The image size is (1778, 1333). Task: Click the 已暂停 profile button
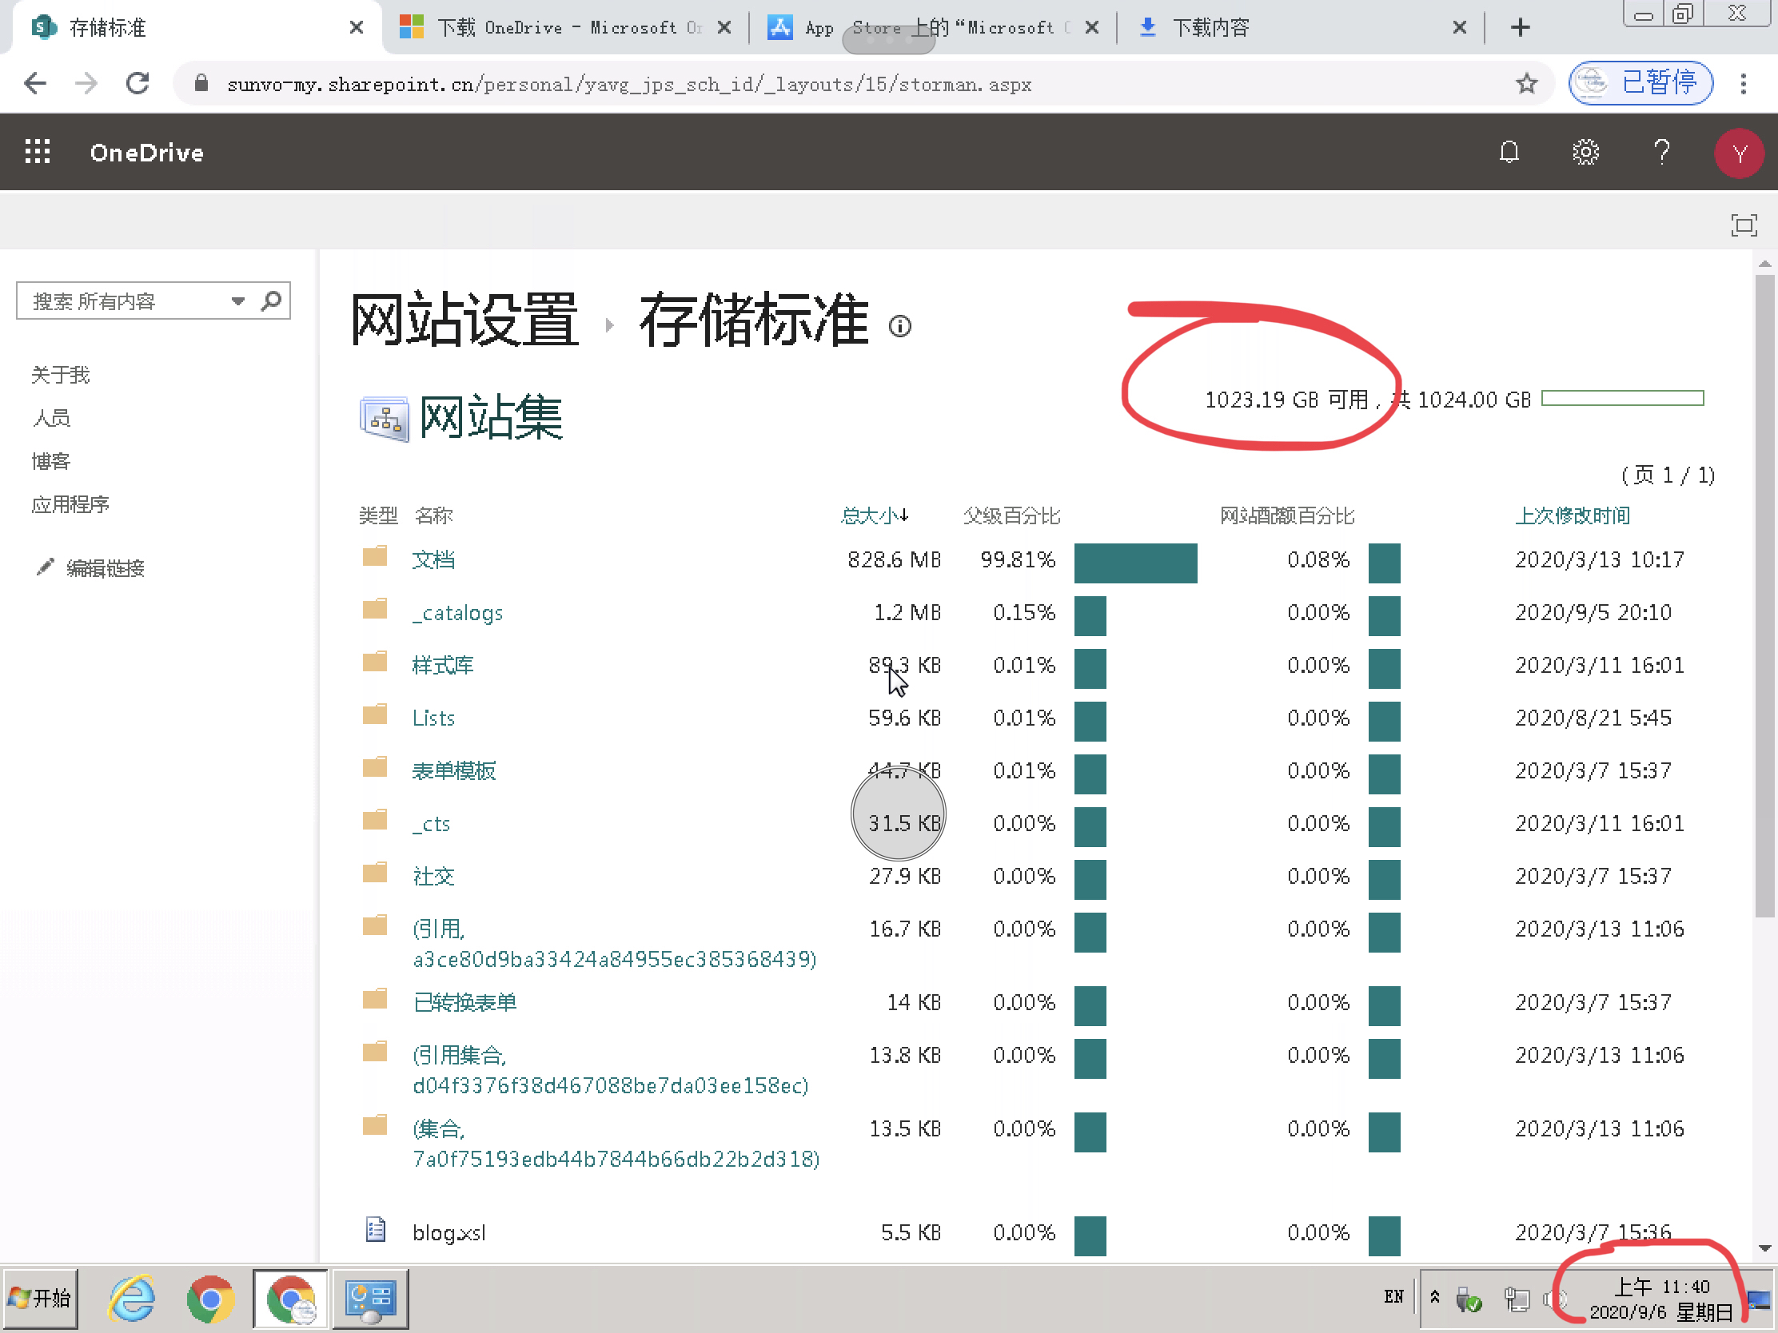1640,83
